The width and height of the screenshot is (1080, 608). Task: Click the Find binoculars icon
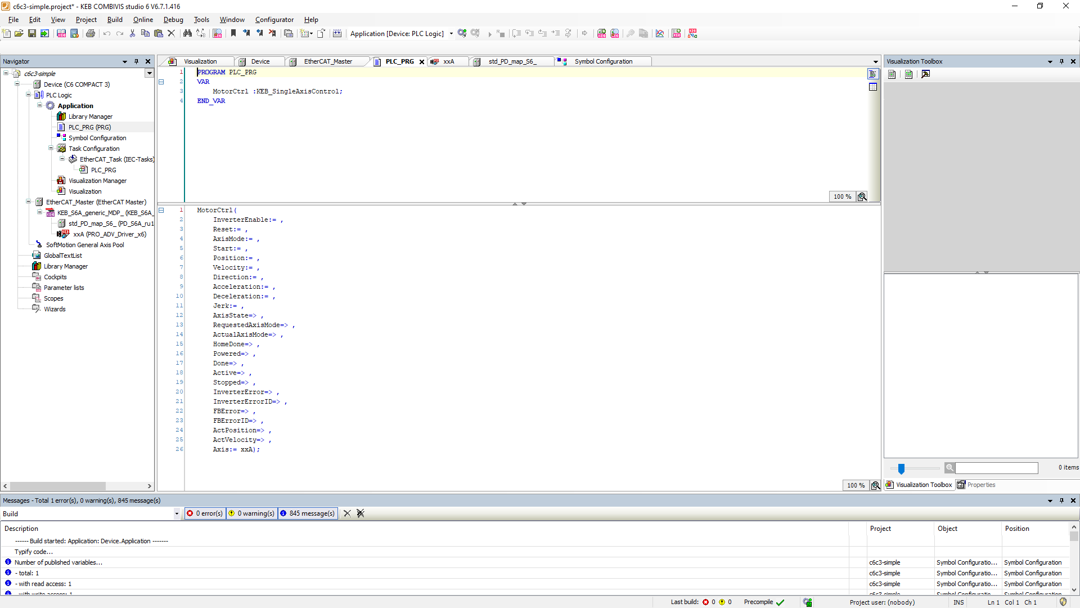187,34
